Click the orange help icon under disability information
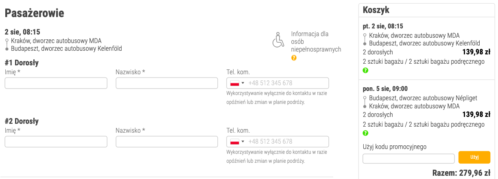This screenshot has height=179, width=498. click(x=294, y=58)
